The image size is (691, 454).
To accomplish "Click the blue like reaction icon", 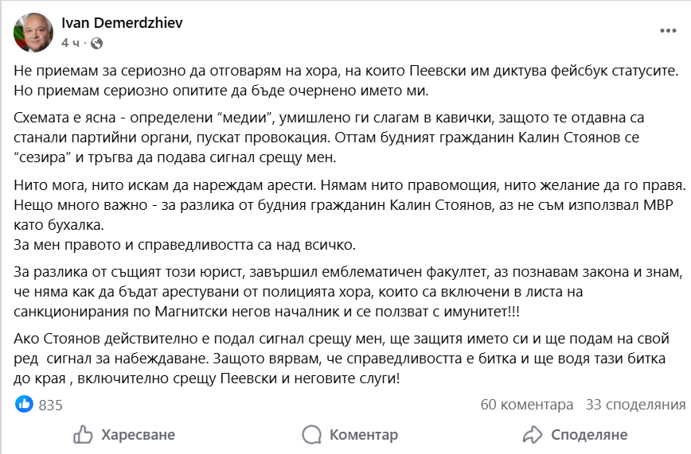I will [x=24, y=405].
